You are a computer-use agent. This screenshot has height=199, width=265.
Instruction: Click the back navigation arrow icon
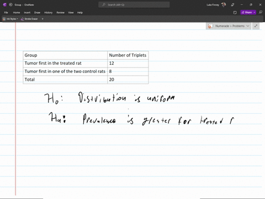coord(10,5)
